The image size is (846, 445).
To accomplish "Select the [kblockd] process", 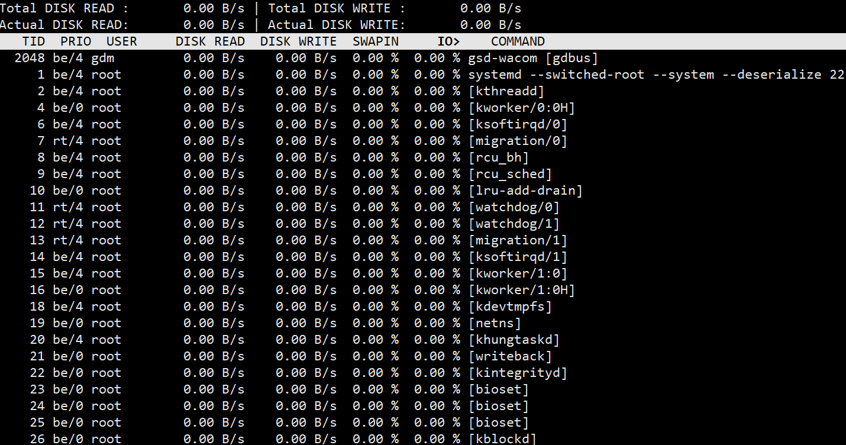I will 502,438.
